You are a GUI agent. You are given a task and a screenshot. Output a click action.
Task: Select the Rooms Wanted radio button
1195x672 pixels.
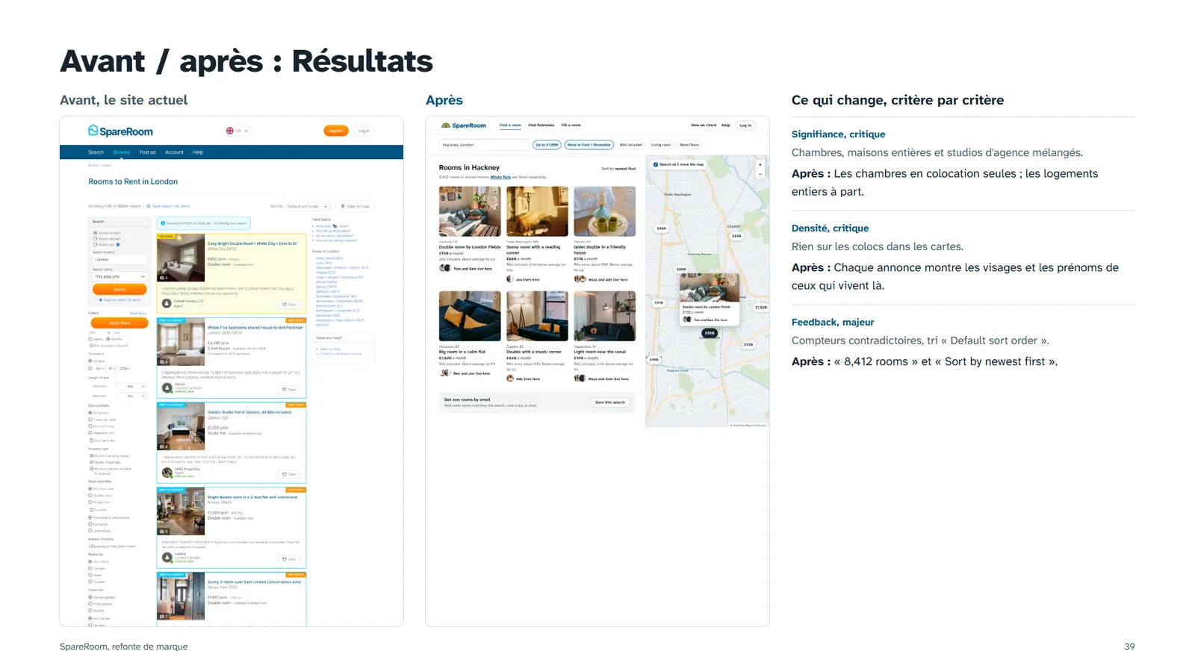coord(95,239)
